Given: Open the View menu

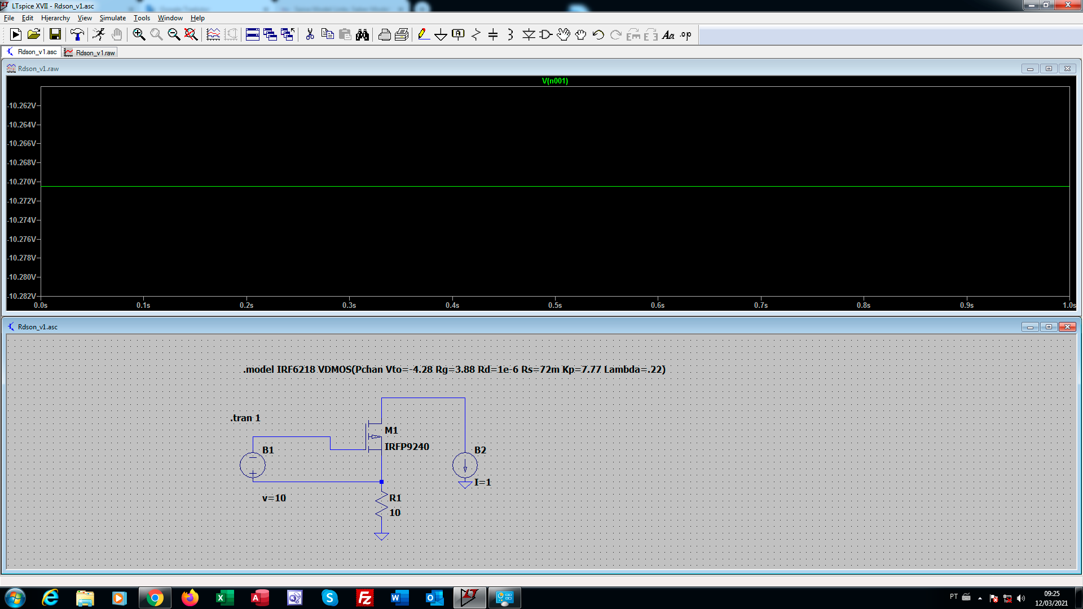Looking at the screenshot, I should pos(85,18).
